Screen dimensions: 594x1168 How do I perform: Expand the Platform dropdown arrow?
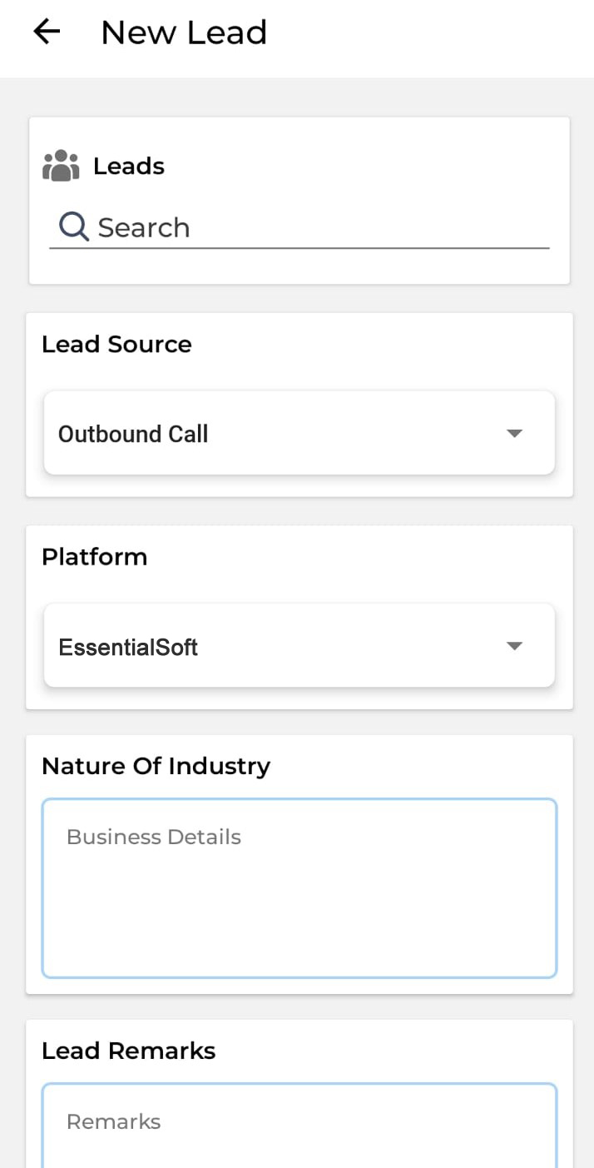(x=514, y=646)
